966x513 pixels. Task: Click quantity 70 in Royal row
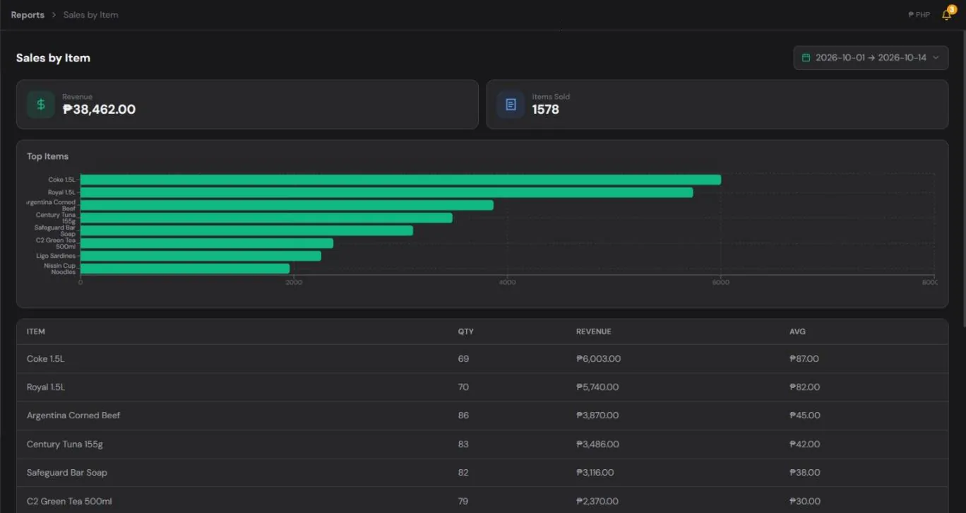tap(463, 387)
